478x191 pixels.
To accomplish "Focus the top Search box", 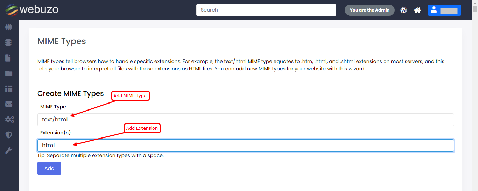I will pyautogui.click(x=266, y=10).
